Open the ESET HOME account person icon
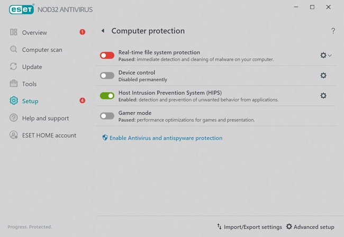 click(14, 135)
